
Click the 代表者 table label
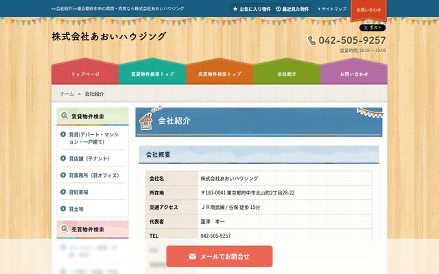[x=157, y=222]
